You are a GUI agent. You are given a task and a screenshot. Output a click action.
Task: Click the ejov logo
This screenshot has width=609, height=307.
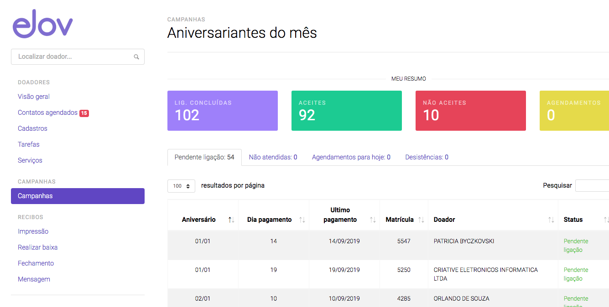[x=42, y=24]
